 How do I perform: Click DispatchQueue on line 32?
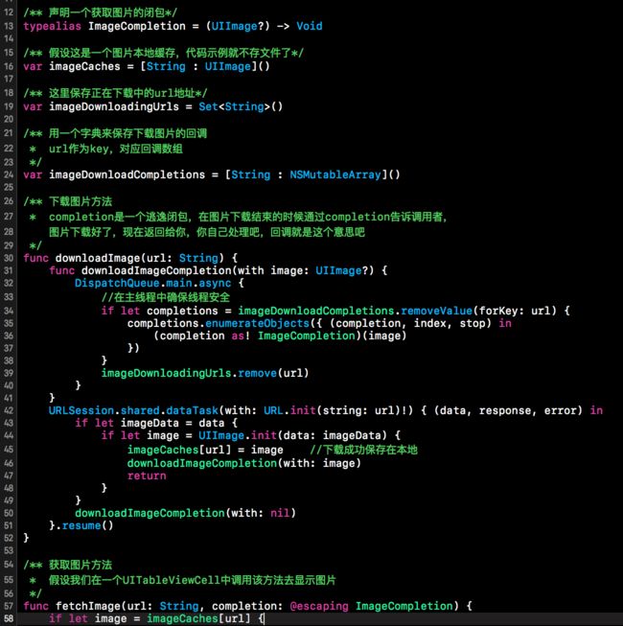pyautogui.click(x=117, y=283)
